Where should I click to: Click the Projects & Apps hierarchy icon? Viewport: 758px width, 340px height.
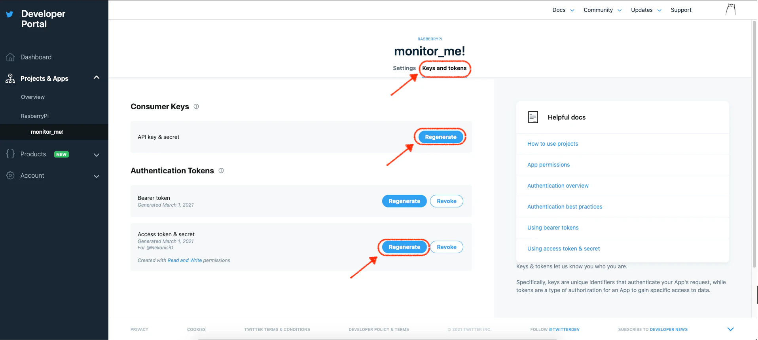click(x=10, y=78)
